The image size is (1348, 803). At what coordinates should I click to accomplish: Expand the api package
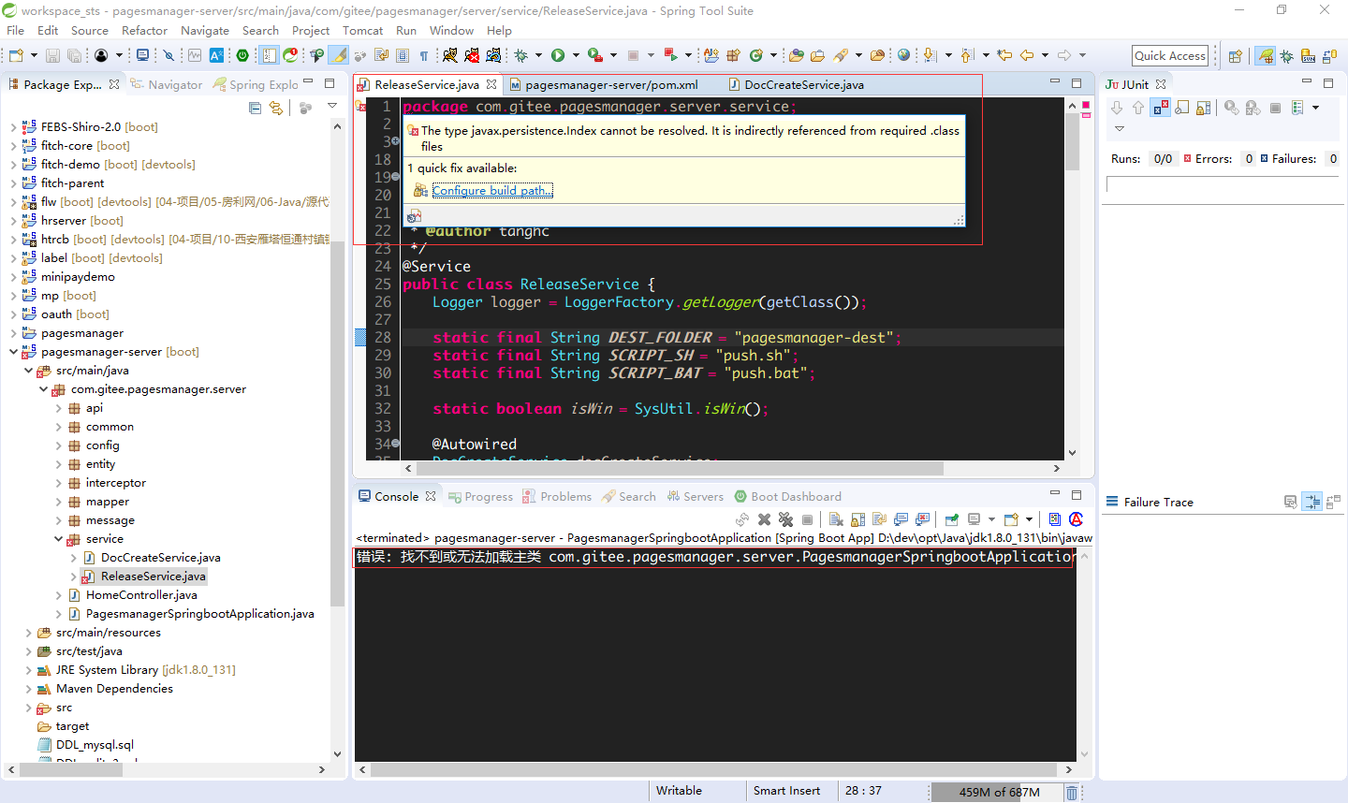tap(58, 408)
